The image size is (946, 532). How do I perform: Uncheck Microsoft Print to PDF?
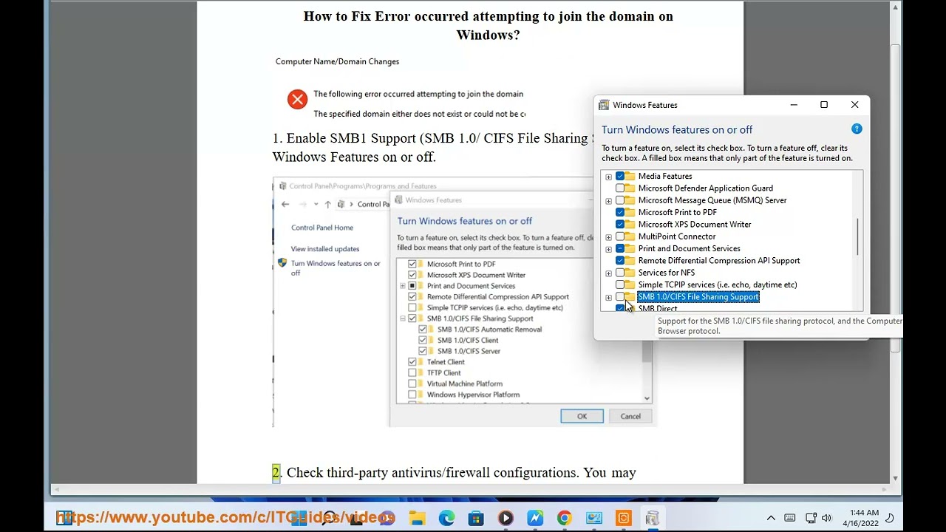[x=620, y=212]
